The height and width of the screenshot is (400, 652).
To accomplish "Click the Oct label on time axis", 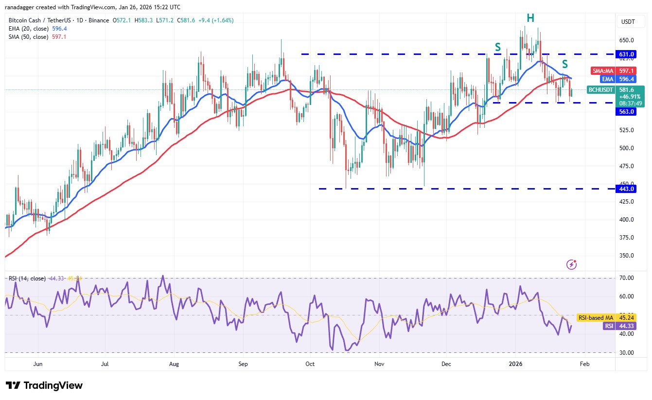I will 310,363.
